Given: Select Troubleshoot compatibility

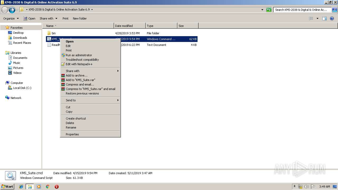Looking at the screenshot, I should tap(90, 60).
